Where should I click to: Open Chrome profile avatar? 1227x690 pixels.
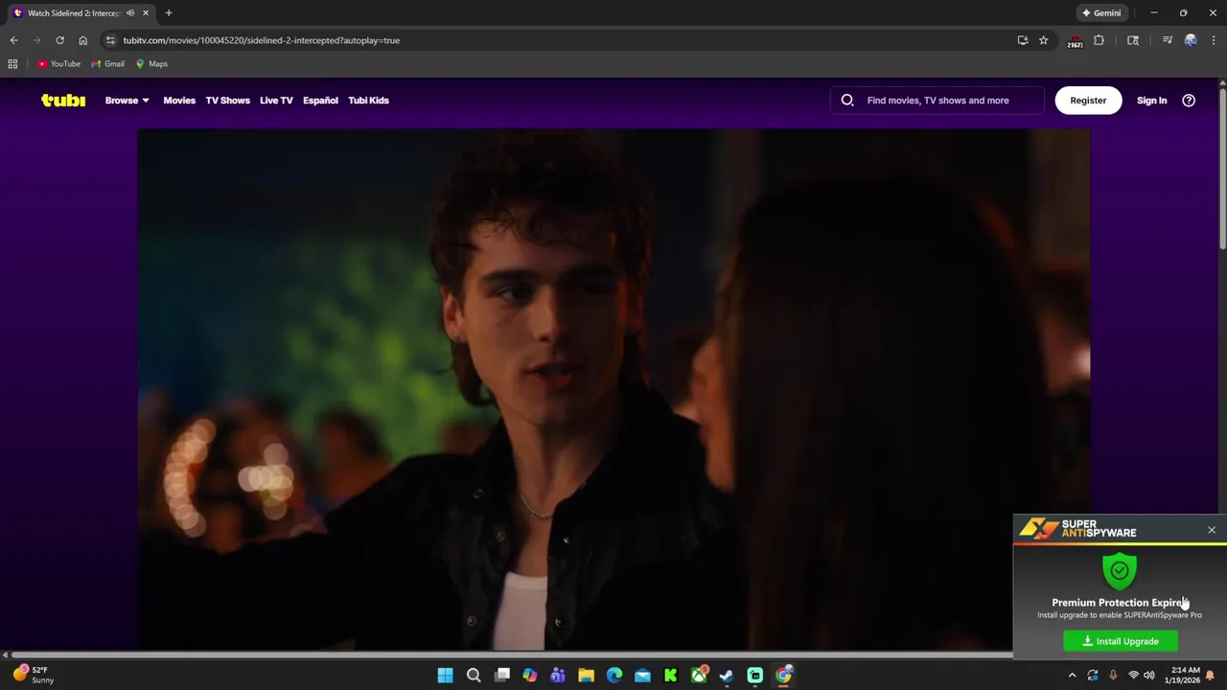(x=1191, y=40)
